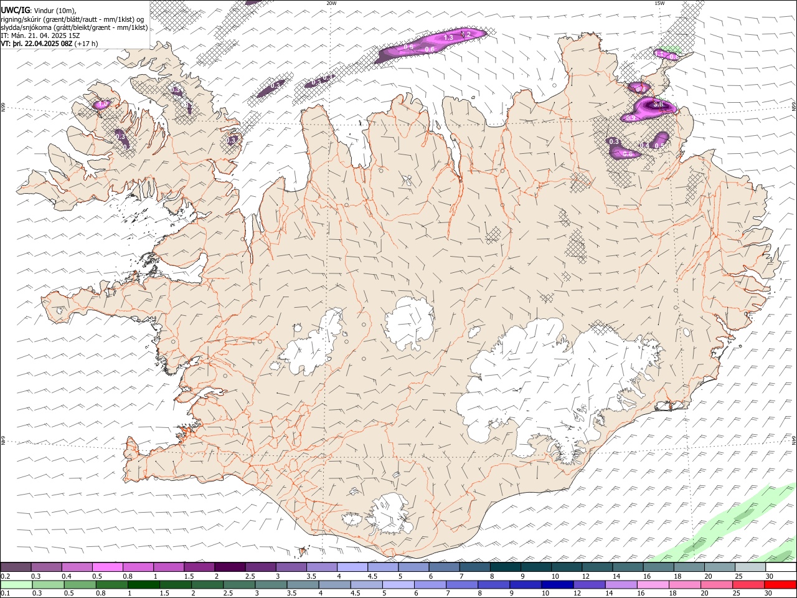Click the 15W longitude label

659,3
